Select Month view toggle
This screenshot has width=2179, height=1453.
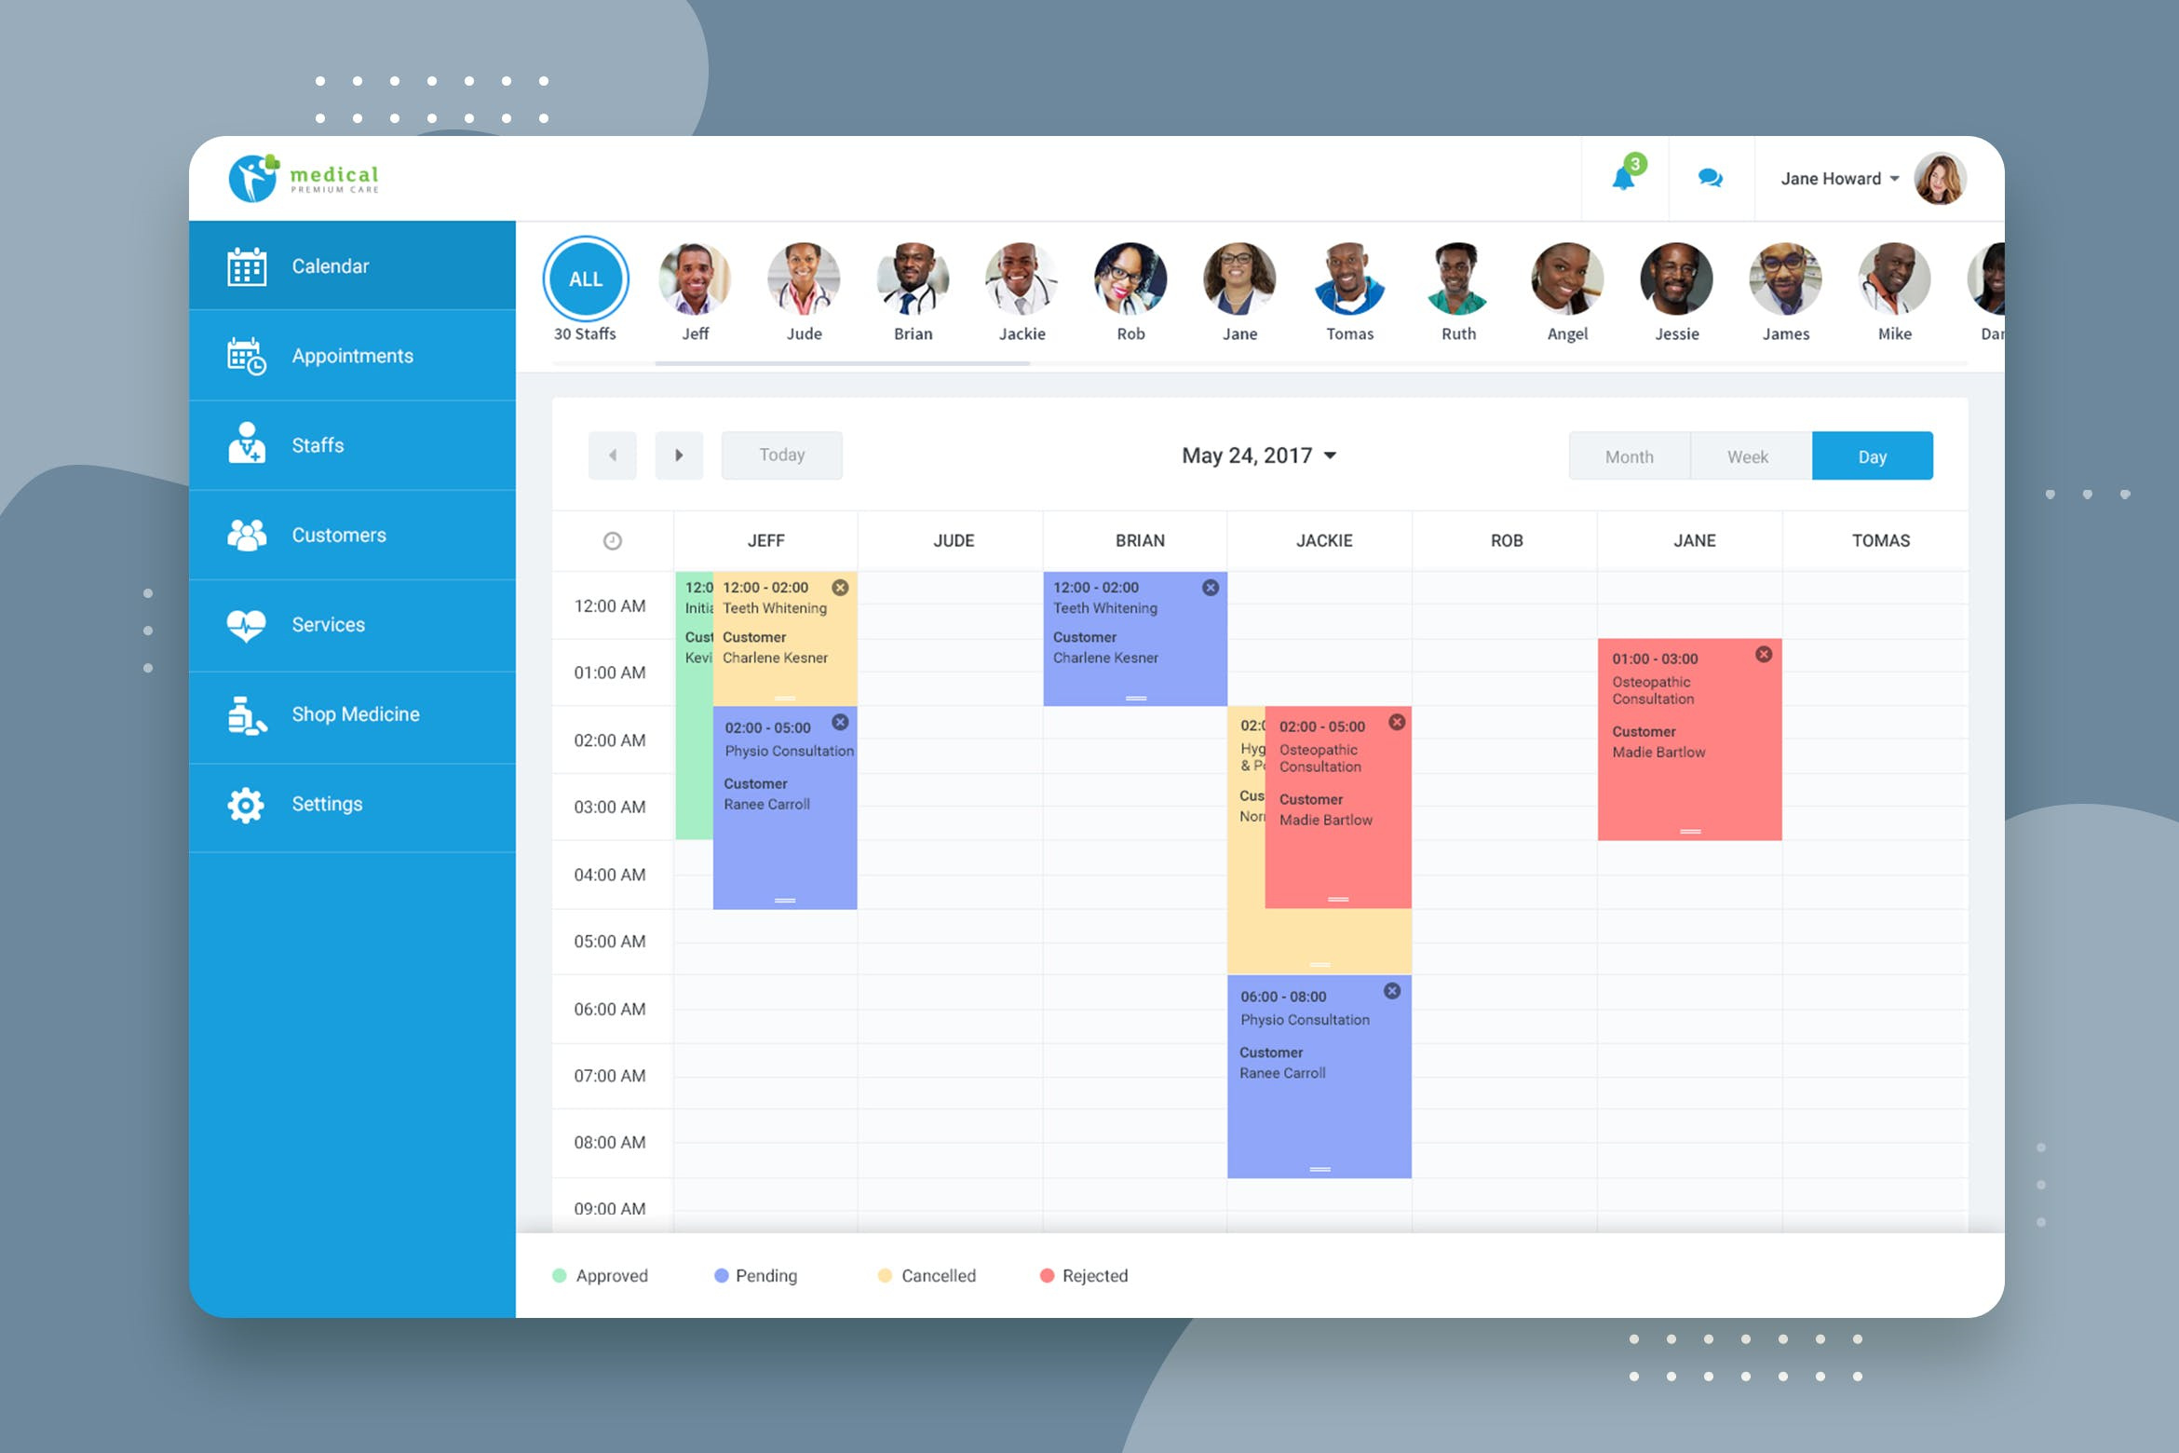1626,455
